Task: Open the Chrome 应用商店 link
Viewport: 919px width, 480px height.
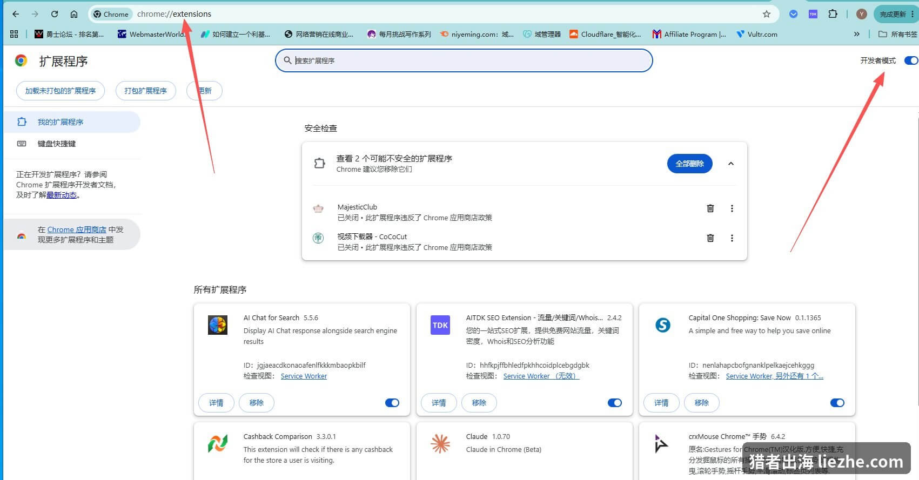Action: coord(77,229)
